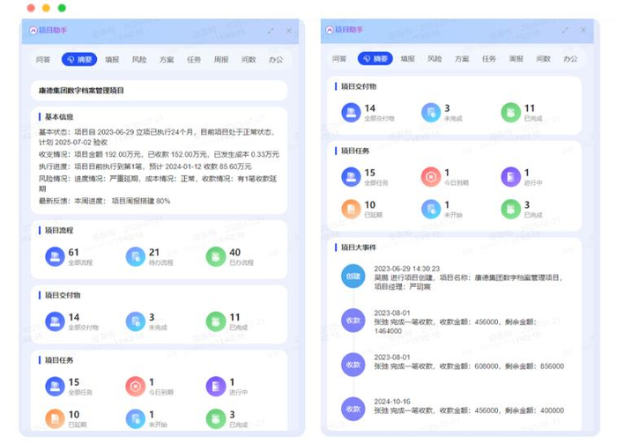The width and height of the screenshot is (617, 443).
Task: Open 问答 tab in right panel
Action: coord(338,59)
